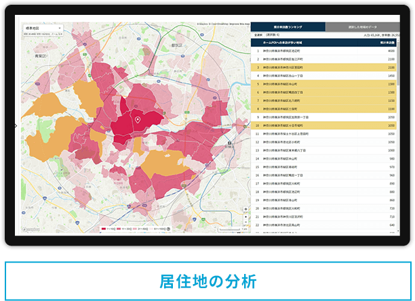Click the left edge panel collapse arrow
Image resolution: width=415 pixels, height=301 pixels.
coord(17,126)
